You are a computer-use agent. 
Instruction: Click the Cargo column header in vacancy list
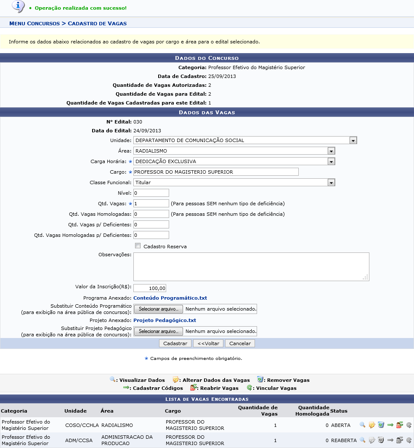(172, 411)
